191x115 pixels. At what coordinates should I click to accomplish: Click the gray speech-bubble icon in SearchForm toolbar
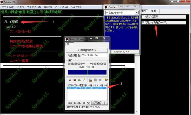point(100,80)
